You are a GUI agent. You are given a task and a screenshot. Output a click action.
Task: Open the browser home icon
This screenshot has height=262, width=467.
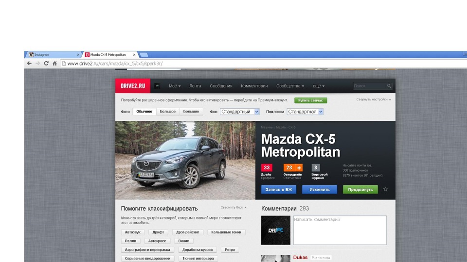coord(54,63)
